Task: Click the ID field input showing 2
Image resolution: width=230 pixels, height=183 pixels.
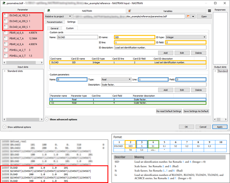Action: click(186, 42)
